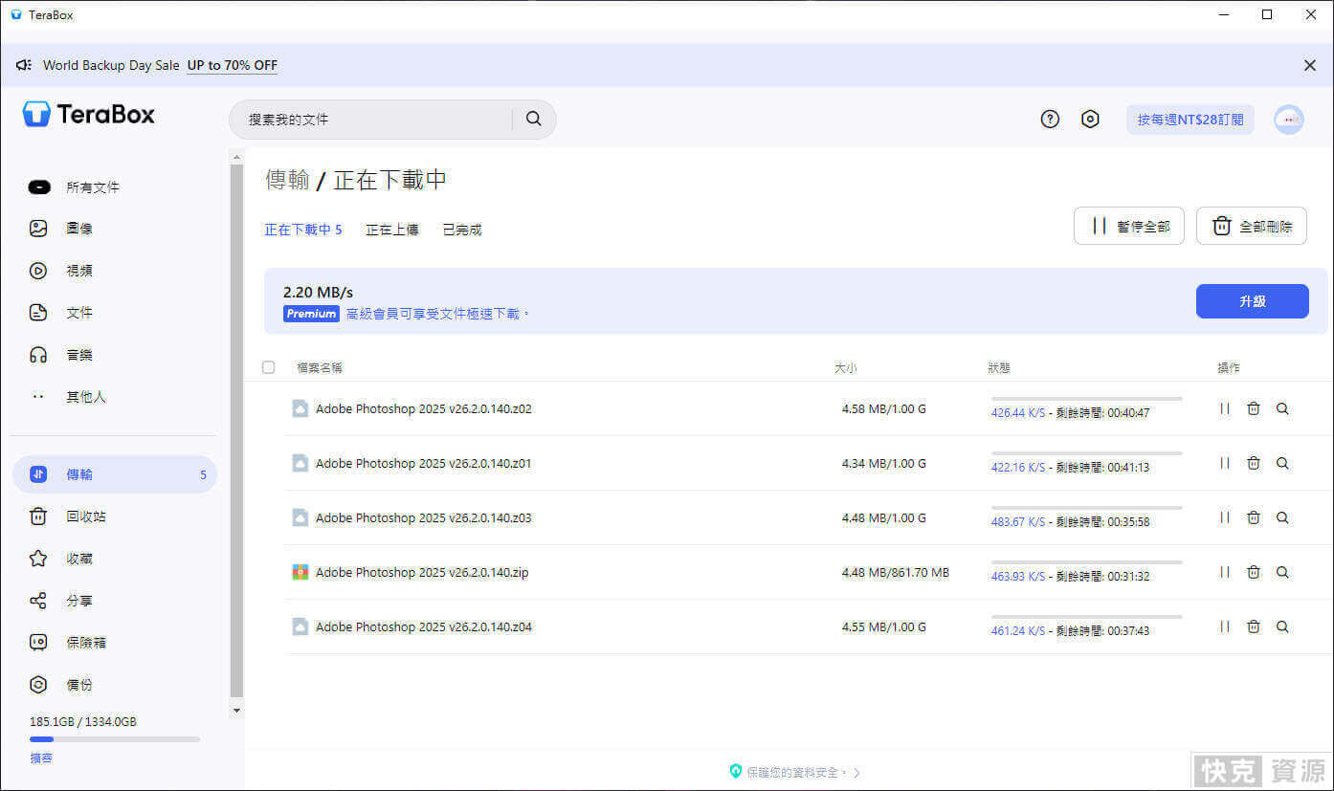Viewport: 1334px width, 791px height.
Task: Click the Premium badge in speed banner
Action: click(x=311, y=314)
